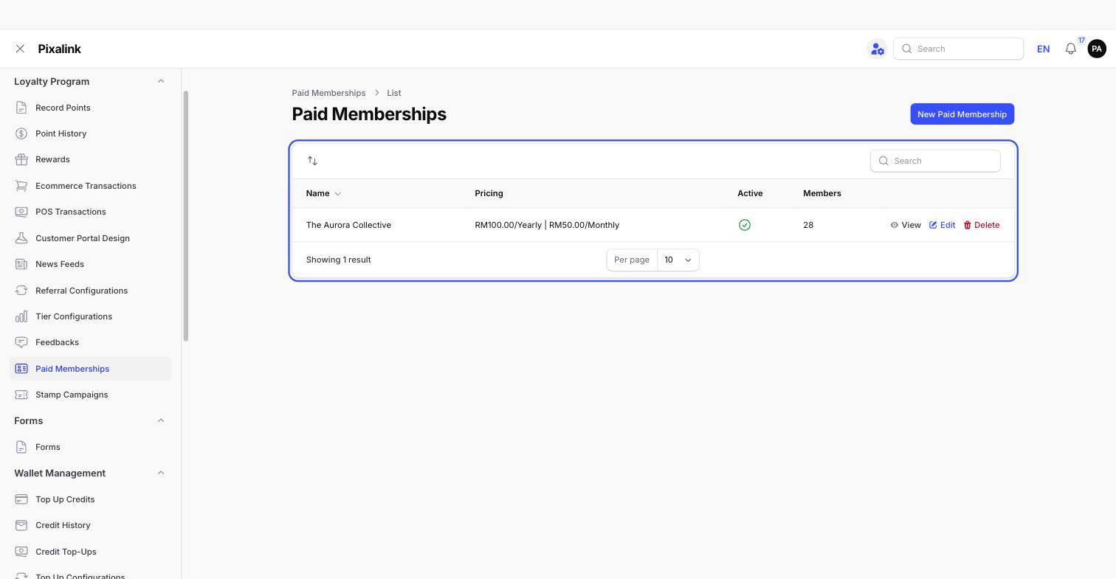This screenshot has width=1116, height=579.
Task: Open notifications bell with 17 badge
Action: (1071, 49)
